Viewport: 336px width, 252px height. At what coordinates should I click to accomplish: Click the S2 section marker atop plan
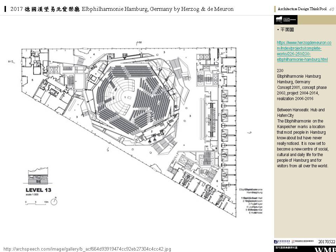[x=139, y=42]
